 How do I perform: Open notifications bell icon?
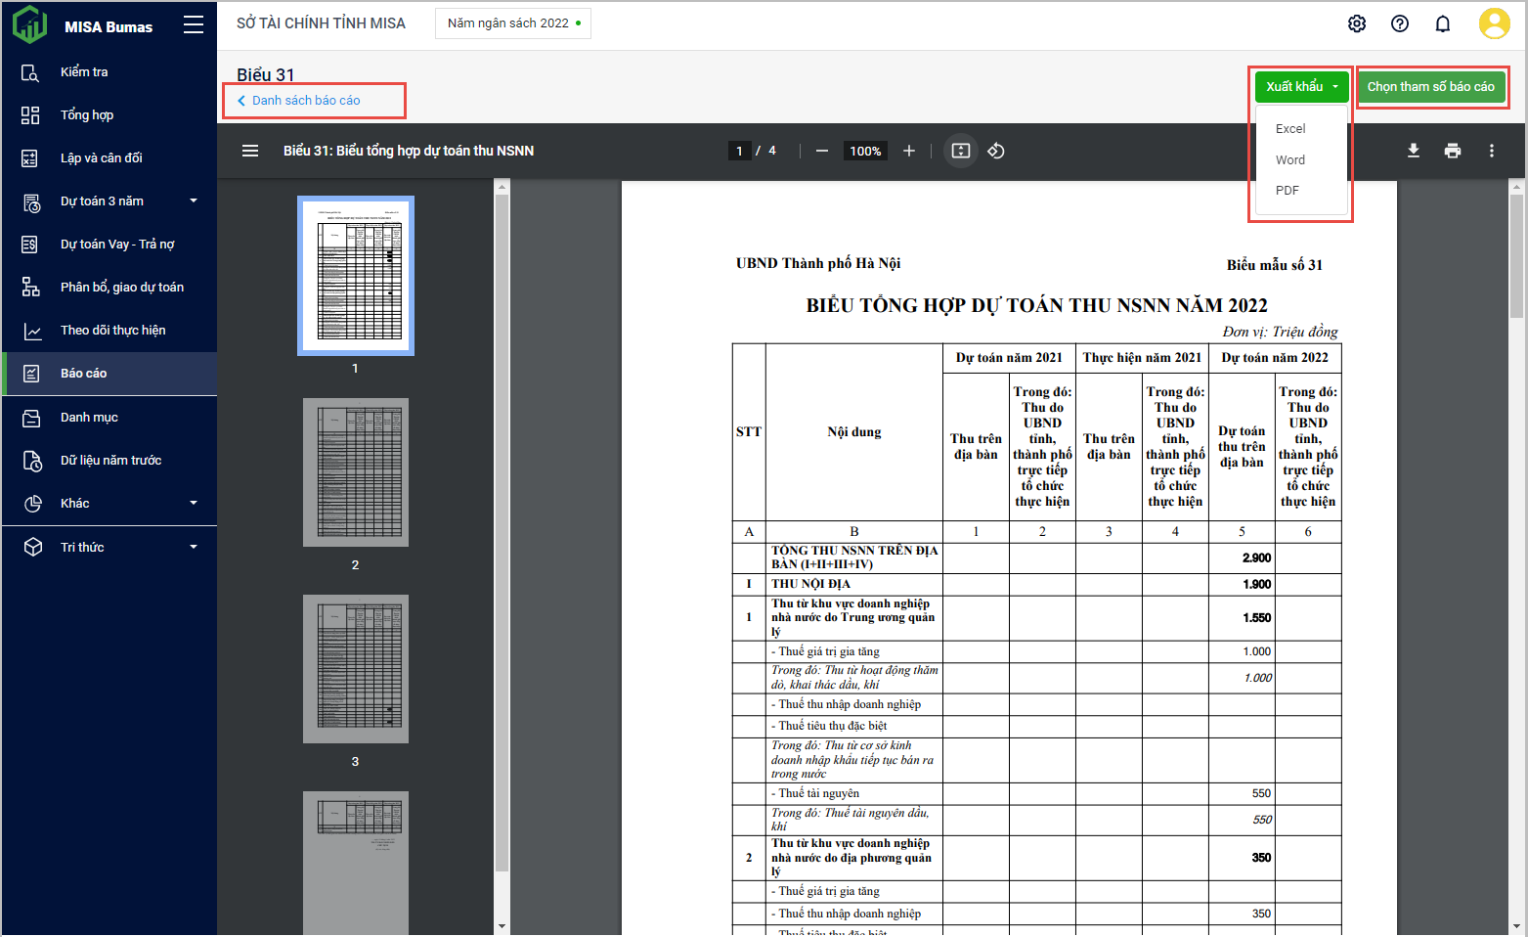point(1442,23)
